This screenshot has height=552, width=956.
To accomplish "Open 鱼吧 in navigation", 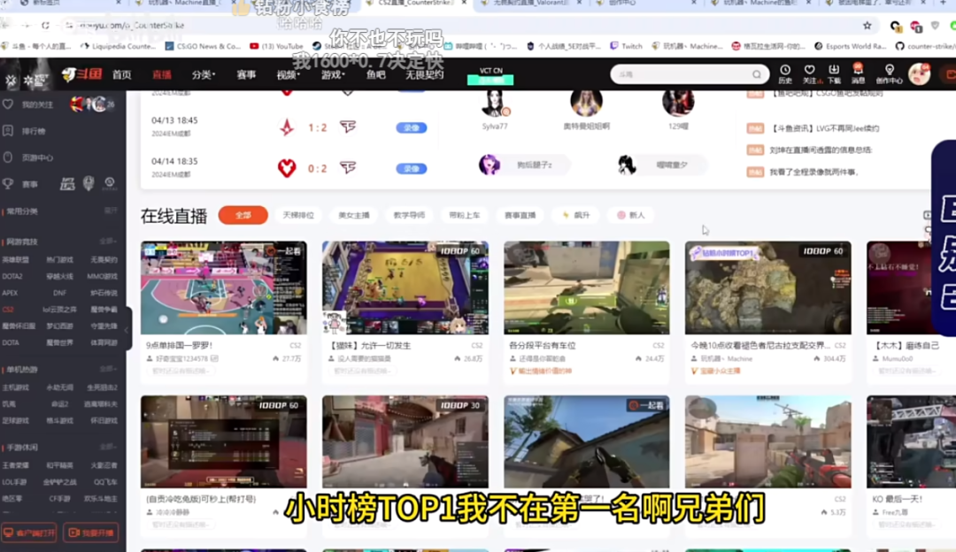I will tap(376, 74).
